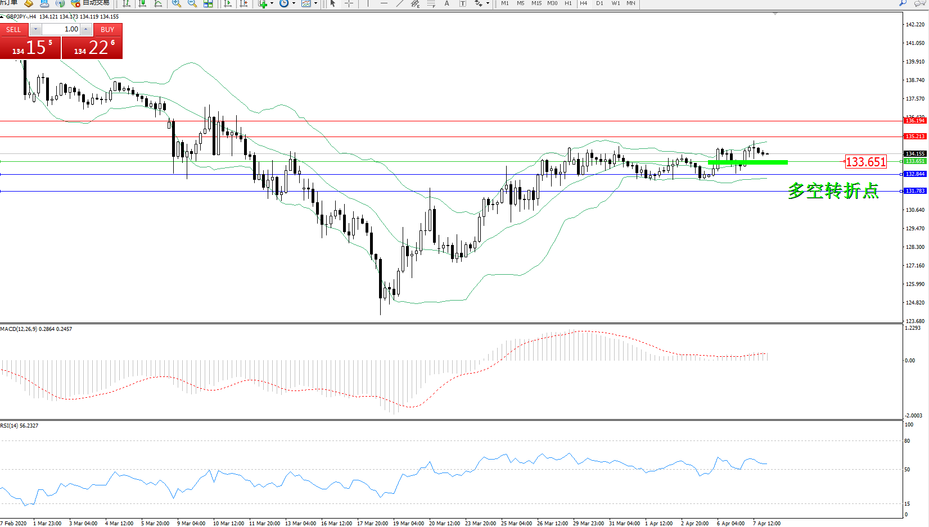Switch to the M15 timeframe
Screen dimensions: 929x527
536,3
